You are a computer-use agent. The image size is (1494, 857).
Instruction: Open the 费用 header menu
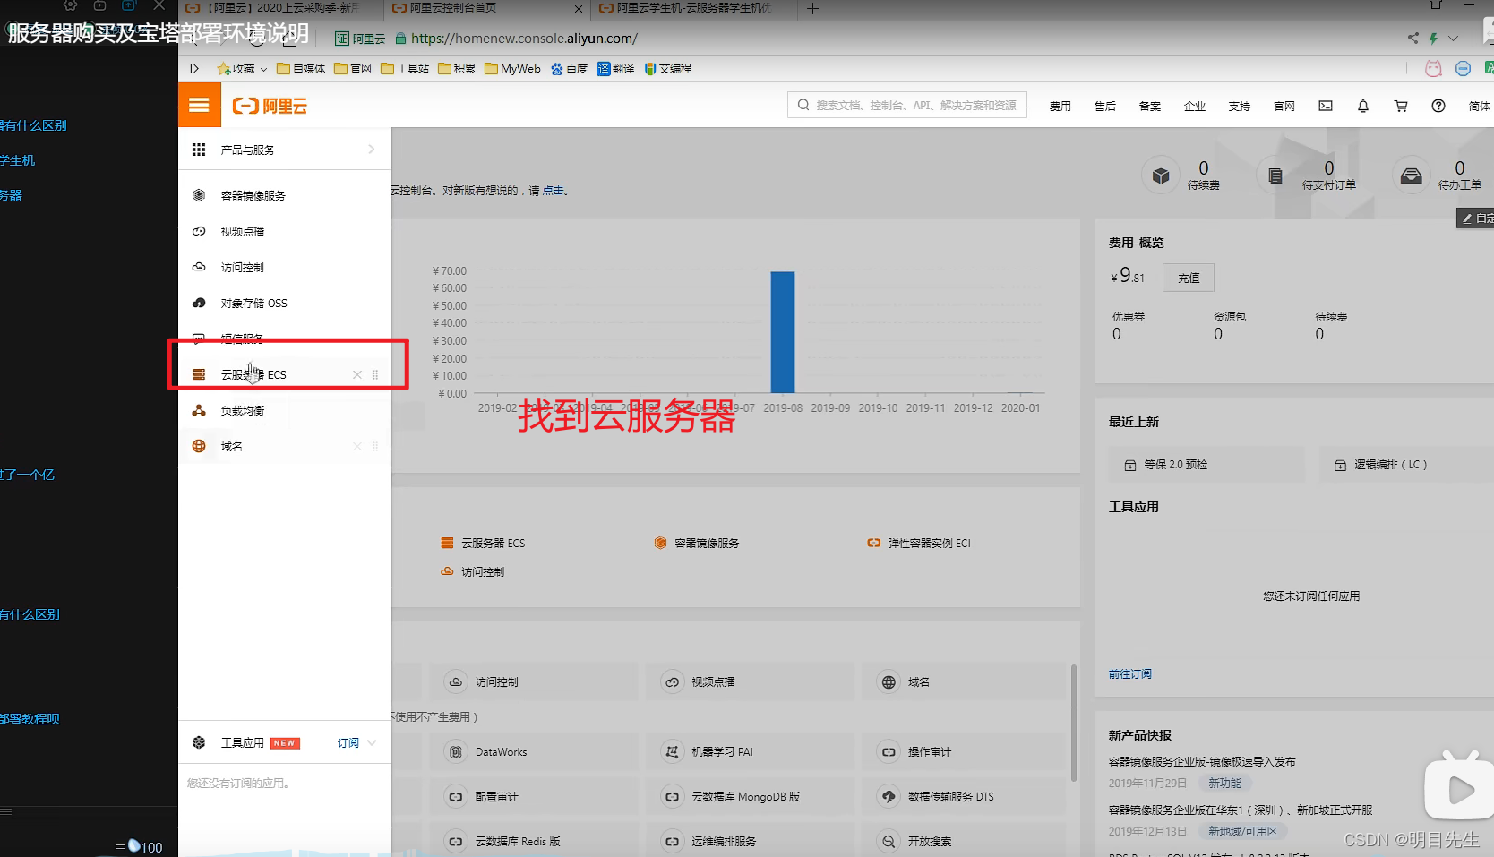pyautogui.click(x=1060, y=106)
